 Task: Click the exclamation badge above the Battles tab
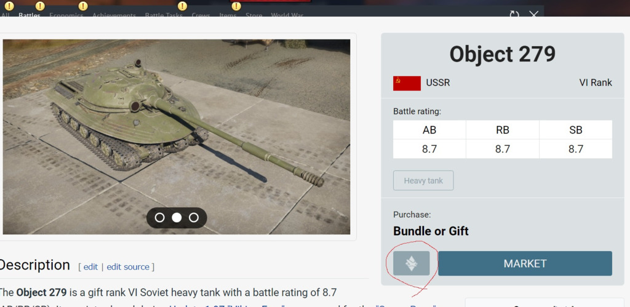click(40, 6)
